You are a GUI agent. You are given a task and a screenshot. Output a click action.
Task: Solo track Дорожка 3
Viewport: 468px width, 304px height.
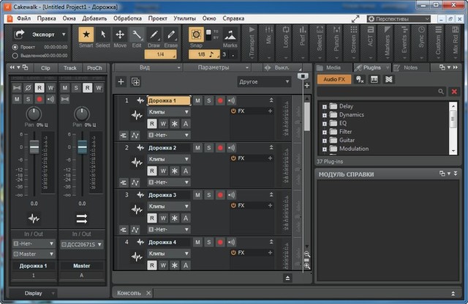(x=208, y=195)
